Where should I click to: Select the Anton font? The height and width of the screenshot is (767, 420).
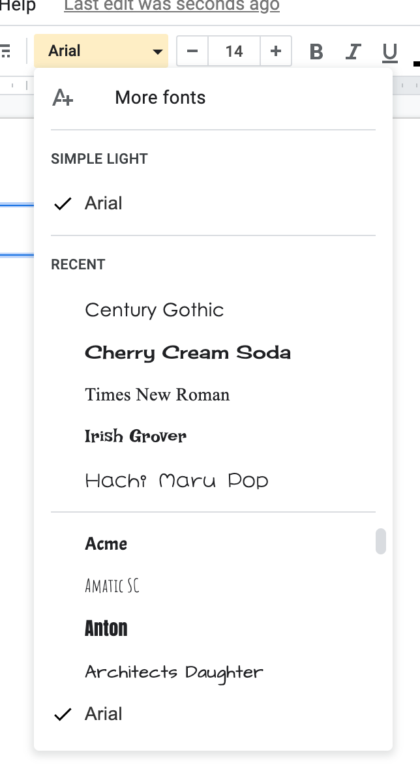[x=106, y=629]
